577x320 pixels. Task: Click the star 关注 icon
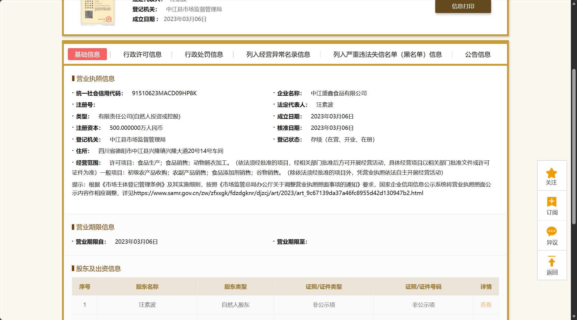[x=551, y=173]
